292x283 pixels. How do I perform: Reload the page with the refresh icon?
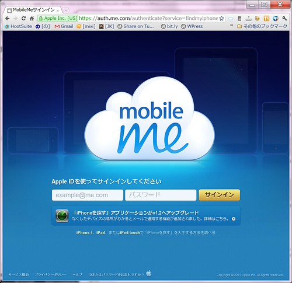tap(23, 19)
